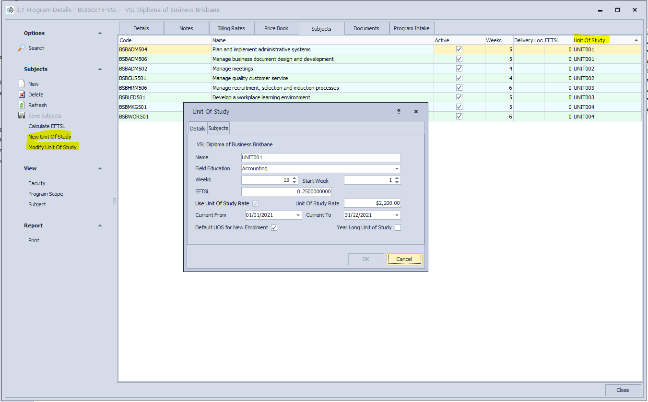The width and height of the screenshot is (648, 402).
Task: Click the Unit Of Study Rate field
Action: (x=372, y=203)
